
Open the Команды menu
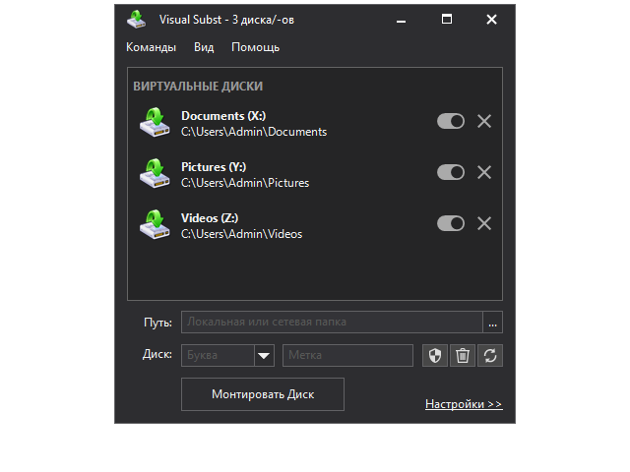click(x=151, y=47)
